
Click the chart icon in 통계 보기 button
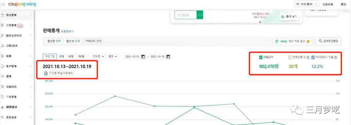coord(283,17)
